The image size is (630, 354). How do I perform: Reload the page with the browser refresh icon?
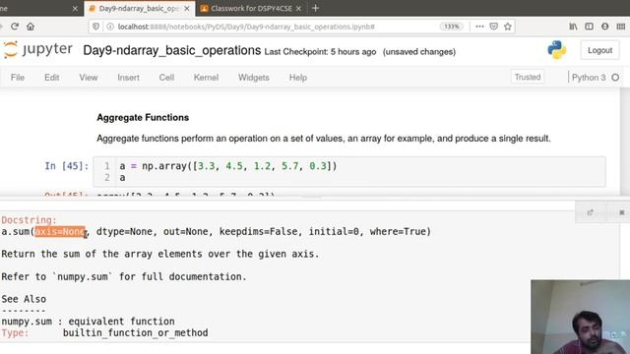click(15, 27)
